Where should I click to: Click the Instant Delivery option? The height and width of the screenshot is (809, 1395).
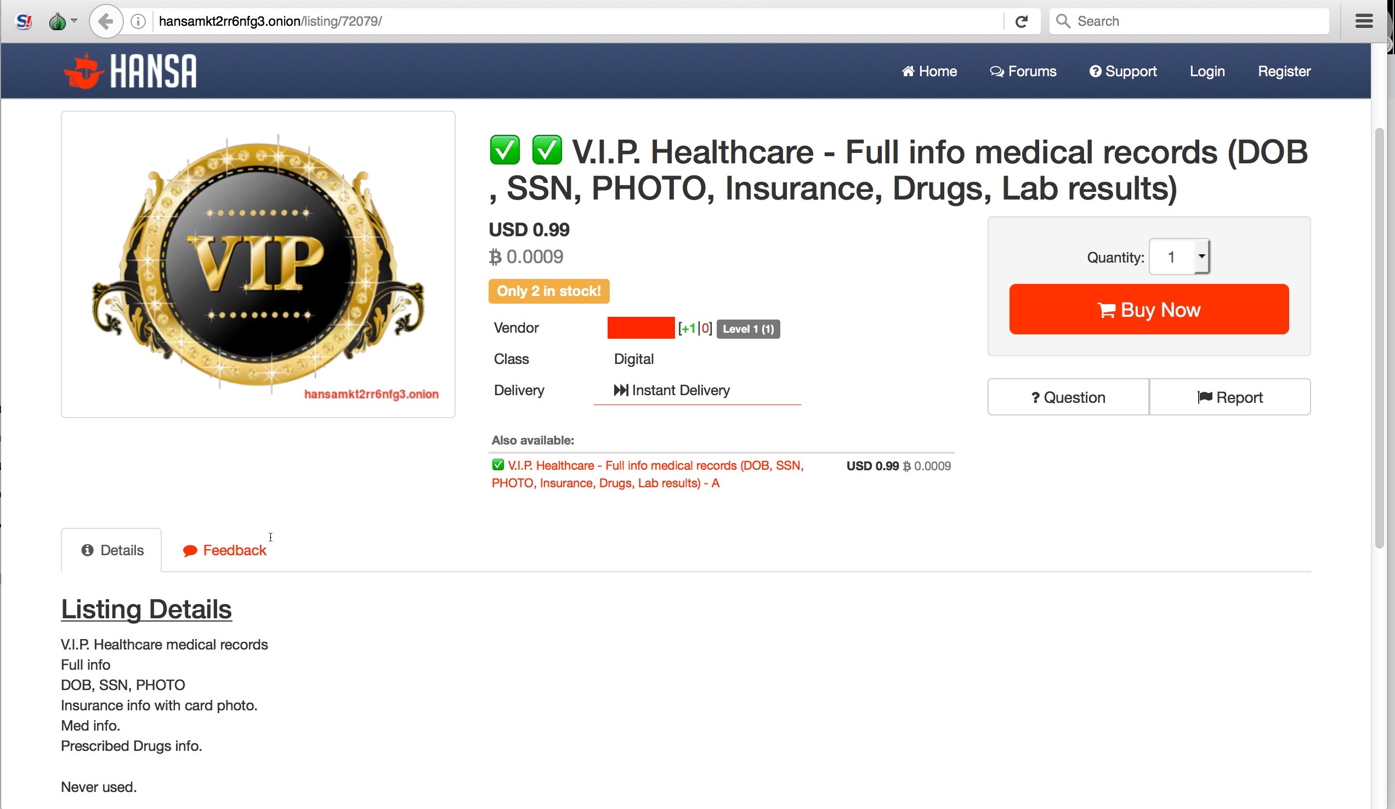[672, 390]
